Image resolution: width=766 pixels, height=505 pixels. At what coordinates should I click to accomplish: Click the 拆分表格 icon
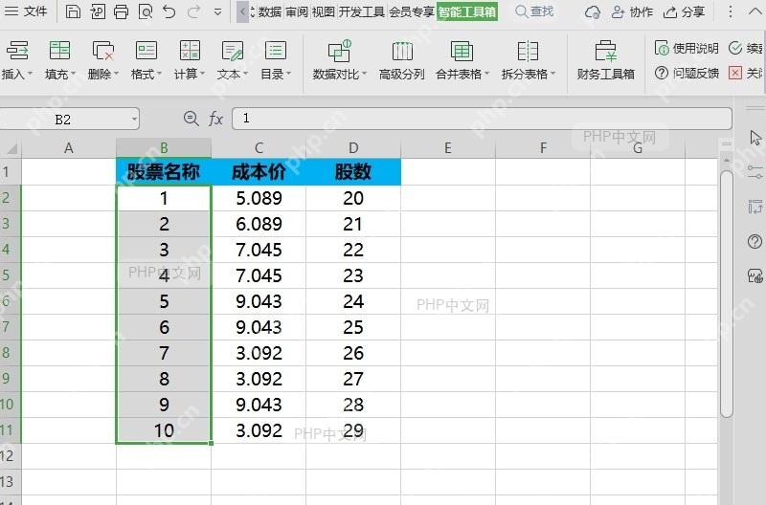pyautogui.click(x=528, y=52)
